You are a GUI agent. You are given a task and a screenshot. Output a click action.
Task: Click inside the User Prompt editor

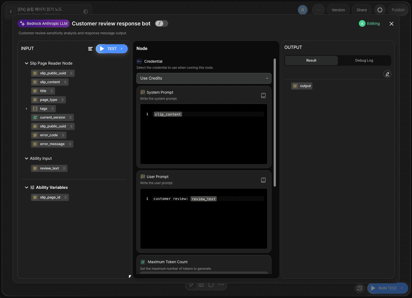(x=204, y=219)
